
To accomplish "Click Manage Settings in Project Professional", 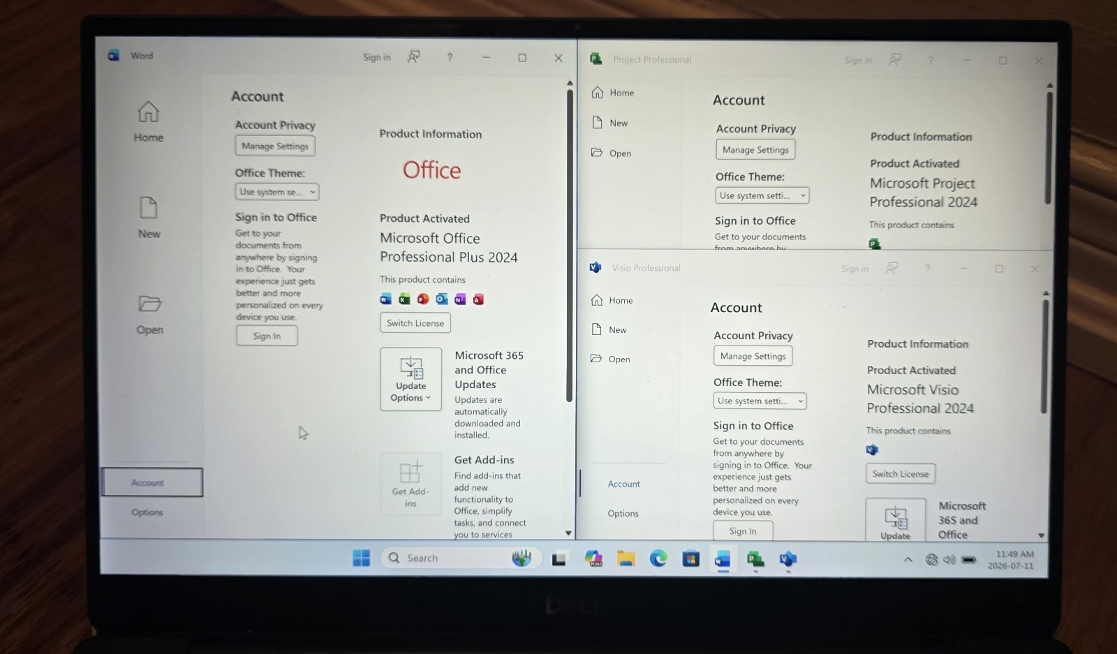I will [x=755, y=149].
